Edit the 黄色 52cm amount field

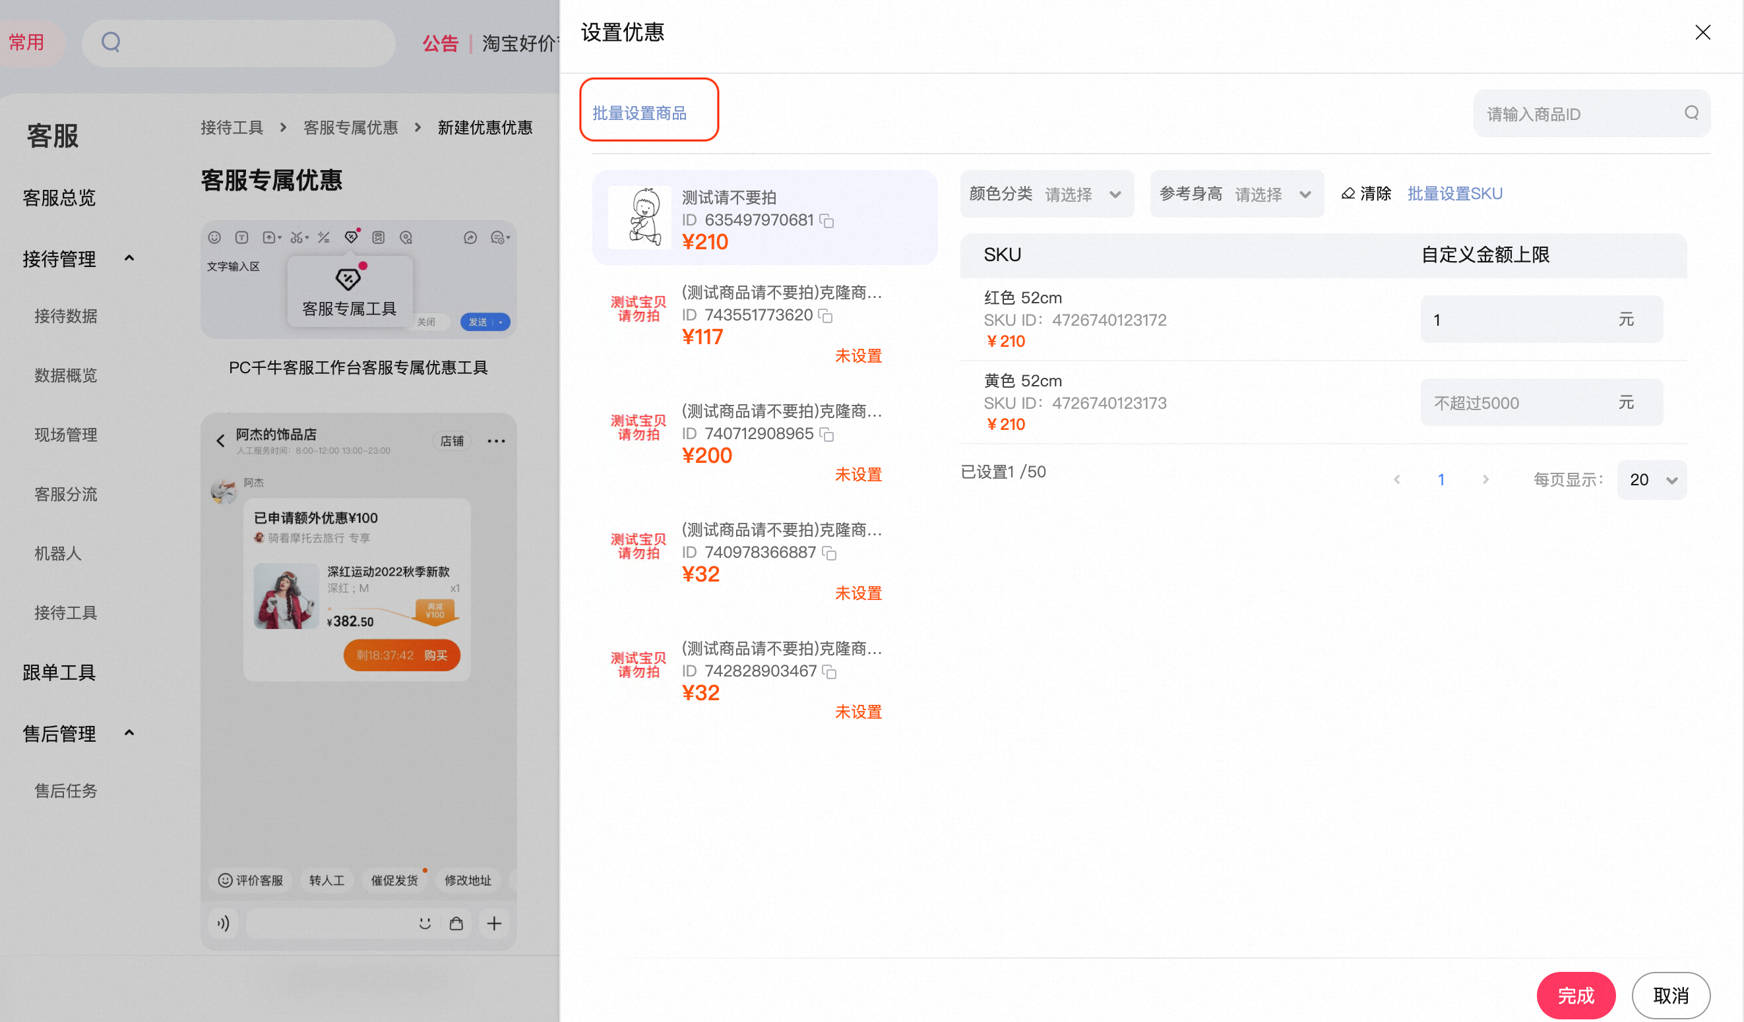[1541, 402]
